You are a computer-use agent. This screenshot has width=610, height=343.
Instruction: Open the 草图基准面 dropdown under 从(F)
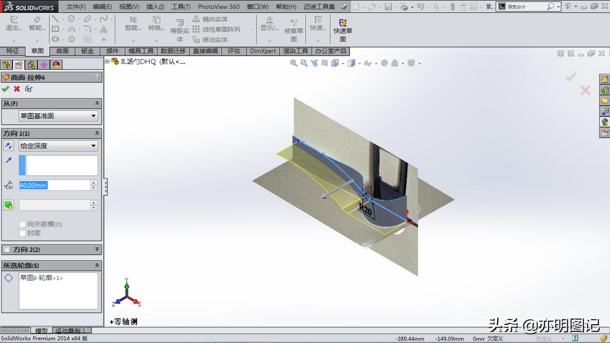click(x=58, y=115)
